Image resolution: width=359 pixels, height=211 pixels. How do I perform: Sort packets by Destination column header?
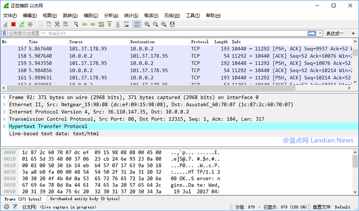[x=159, y=42]
